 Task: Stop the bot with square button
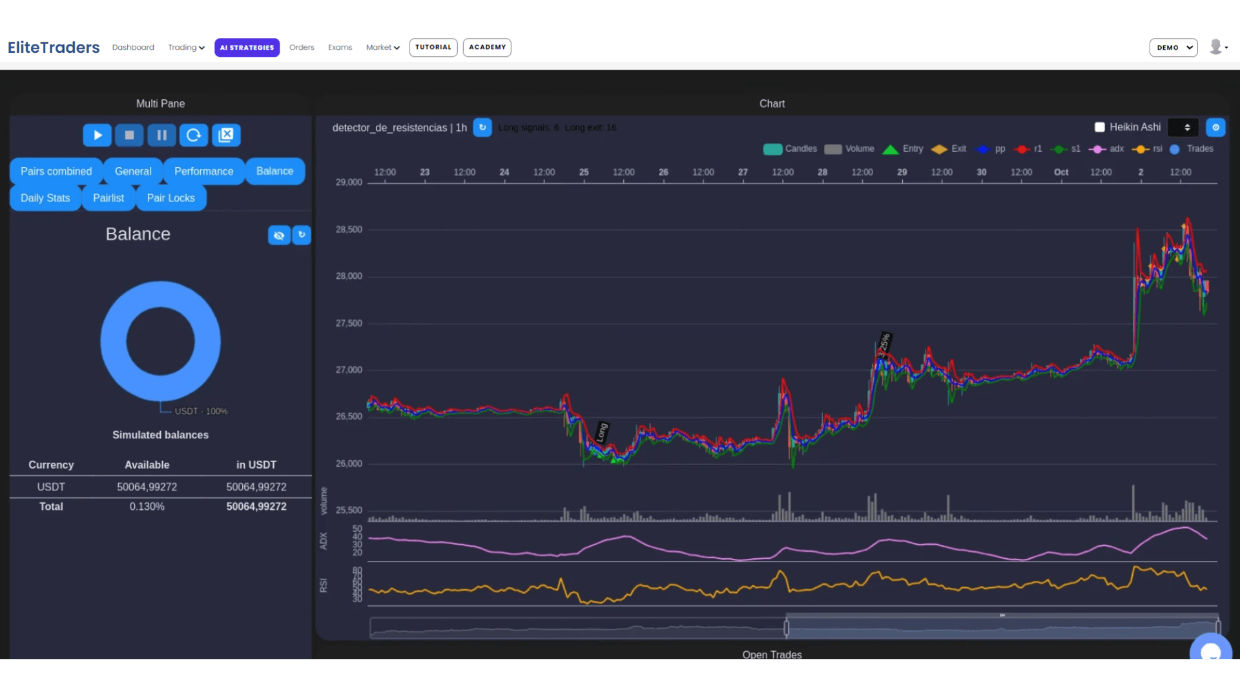click(x=129, y=135)
